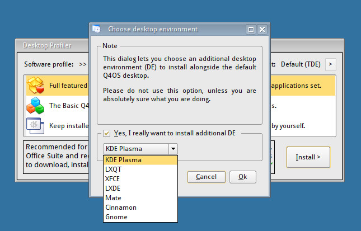Viewport: 361px width, 231px height.
Task: Uncheck 'Yes, I really want to install additional DE'
Action: pyautogui.click(x=106, y=133)
